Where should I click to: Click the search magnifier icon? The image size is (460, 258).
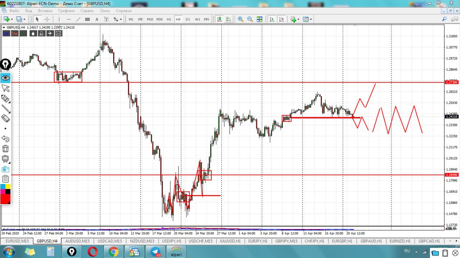(445, 19)
